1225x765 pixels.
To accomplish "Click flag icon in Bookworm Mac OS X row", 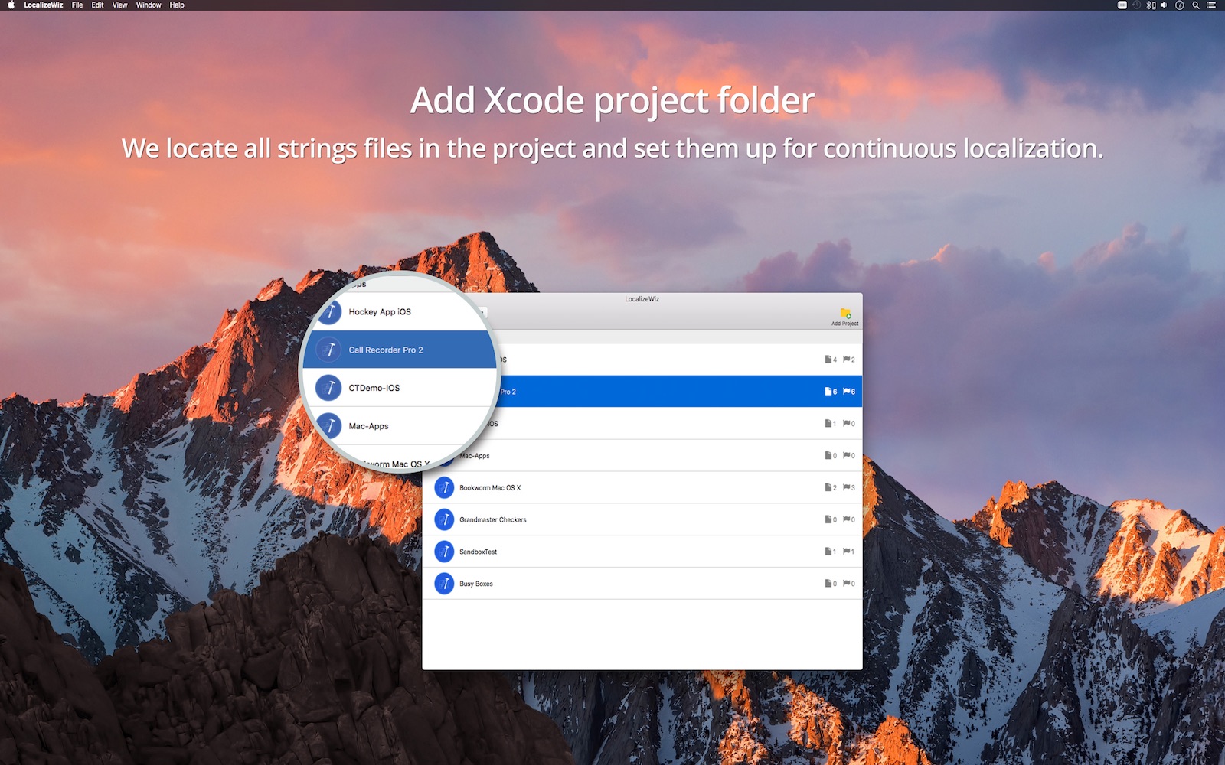I will click(846, 488).
